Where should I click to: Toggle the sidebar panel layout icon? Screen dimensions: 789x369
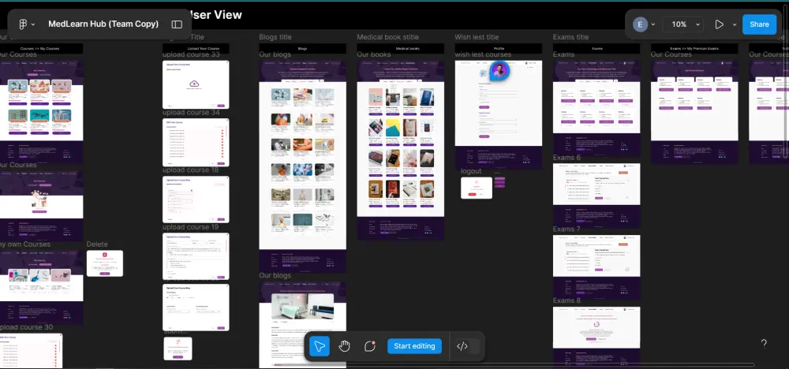tap(177, 24)
